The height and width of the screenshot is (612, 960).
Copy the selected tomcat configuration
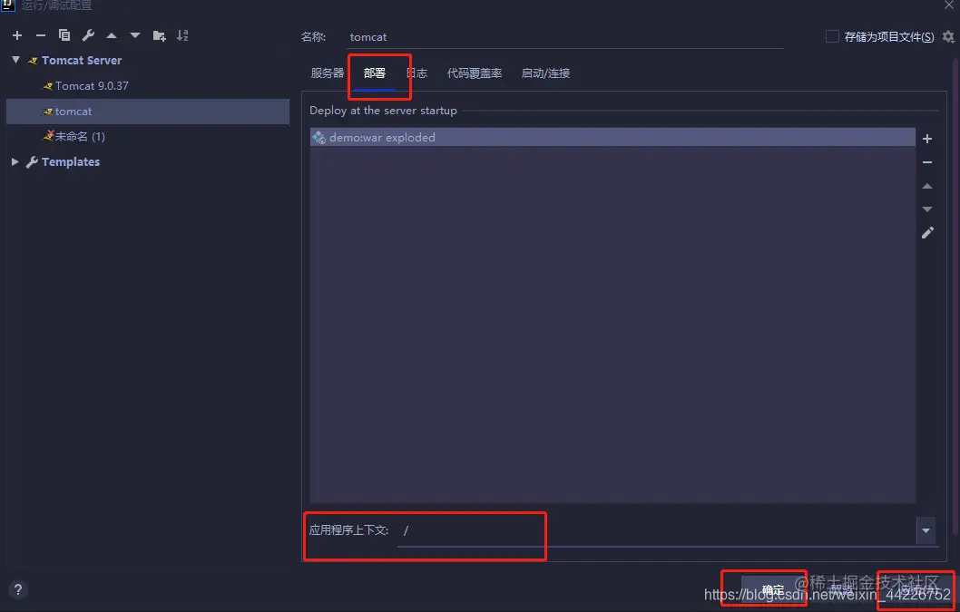(x=64, y=35)
